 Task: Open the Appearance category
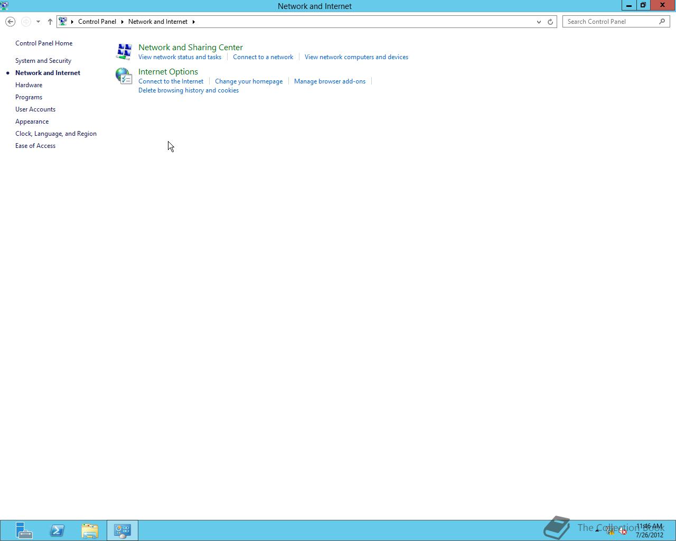32,122
